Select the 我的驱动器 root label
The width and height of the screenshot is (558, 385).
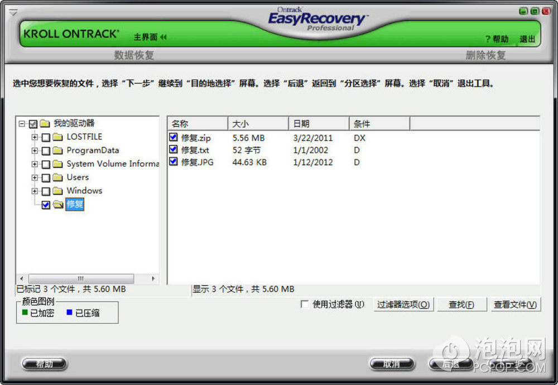74,123
